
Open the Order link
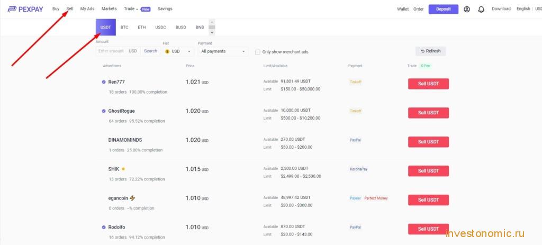[419, 10]
